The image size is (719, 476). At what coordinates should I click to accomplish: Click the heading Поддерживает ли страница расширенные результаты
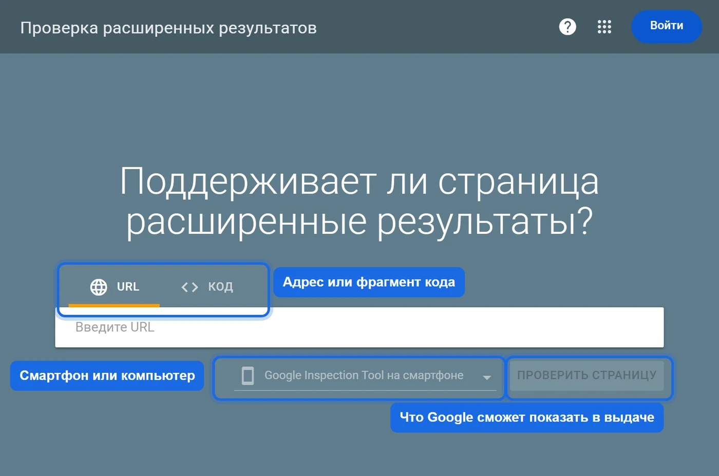pos(359,201)
